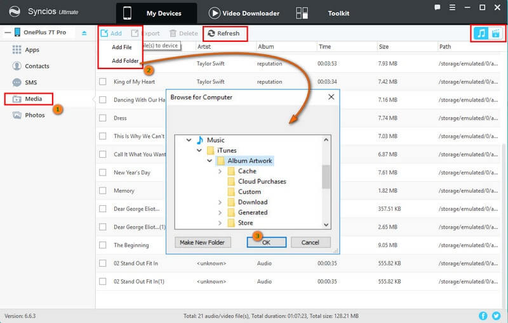Click the Syncios logo icon
Viewport: 508px width, 323px height.
14,11
